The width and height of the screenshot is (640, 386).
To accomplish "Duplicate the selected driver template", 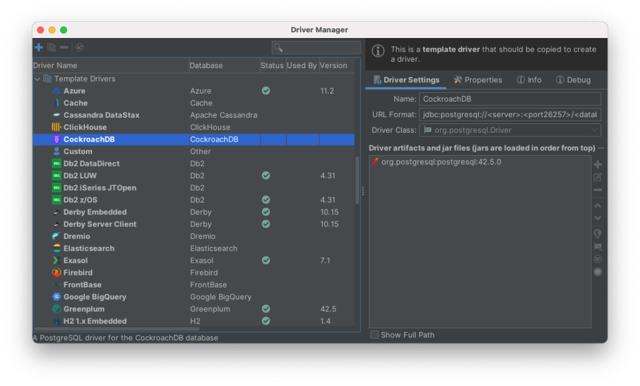I will pyautogui.click(x=52, y=47).
